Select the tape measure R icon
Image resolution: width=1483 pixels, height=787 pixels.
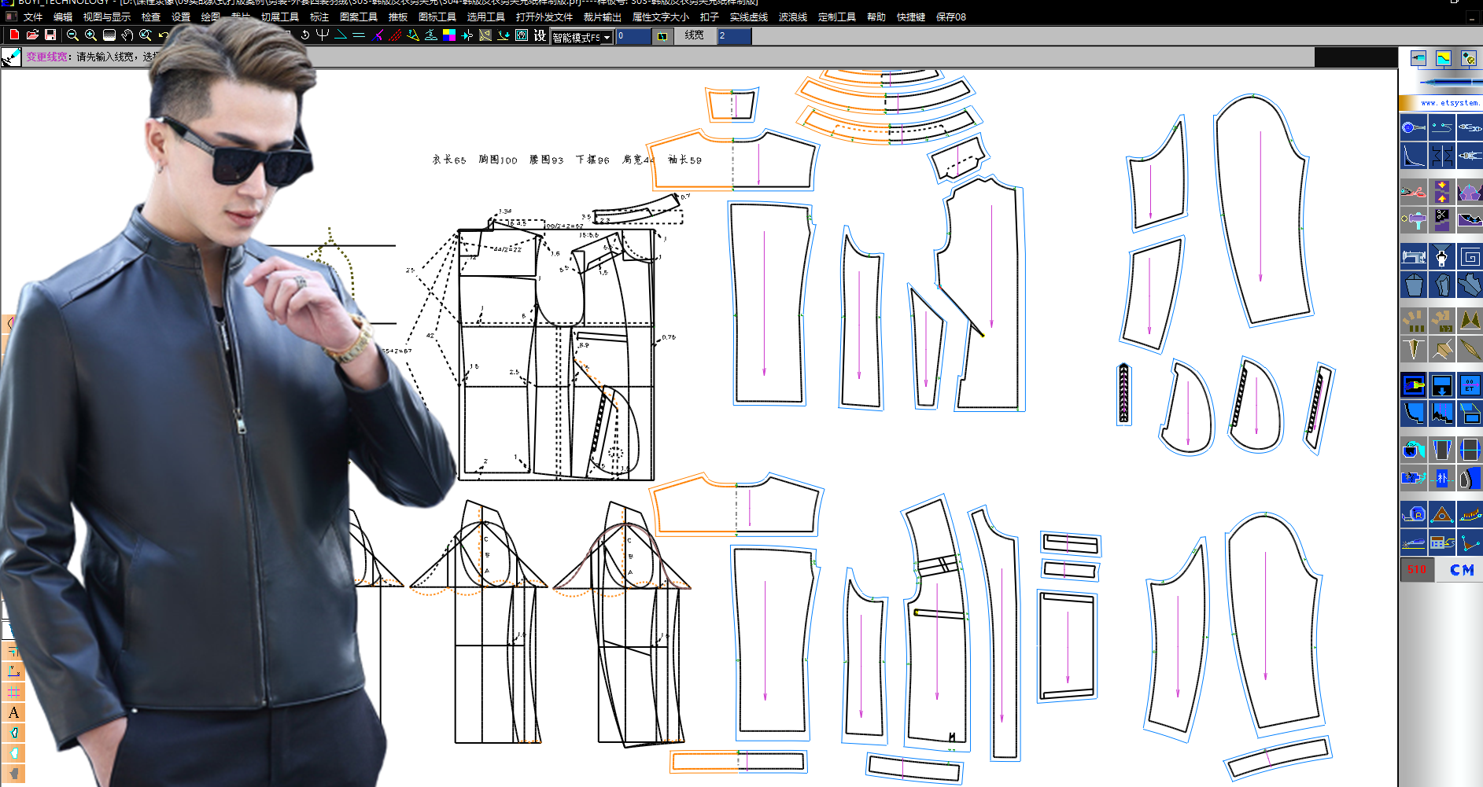[x=1413, y=514]
